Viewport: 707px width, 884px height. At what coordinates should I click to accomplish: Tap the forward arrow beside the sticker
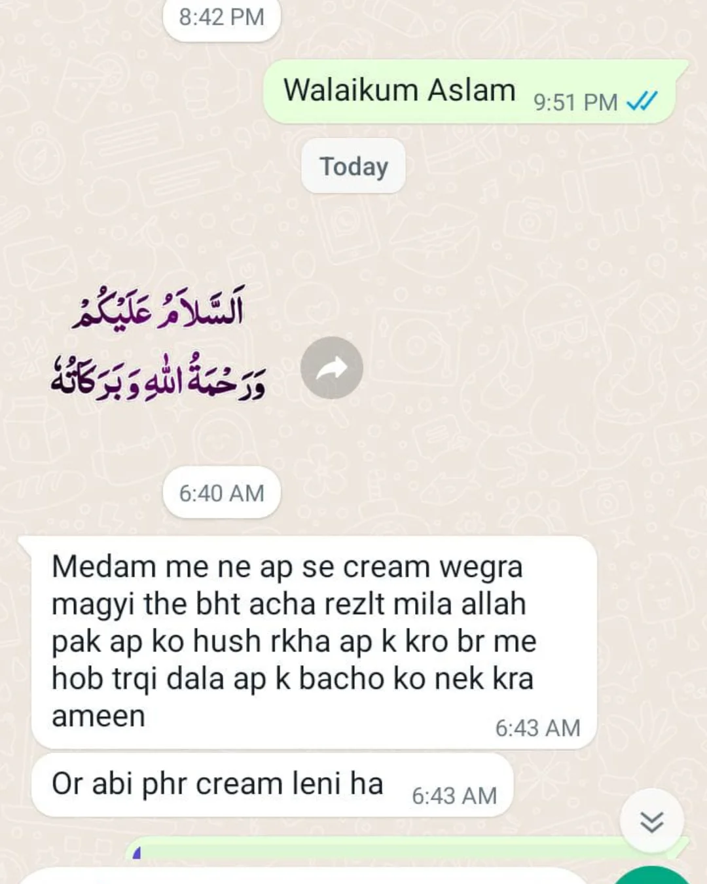[332, 368]
